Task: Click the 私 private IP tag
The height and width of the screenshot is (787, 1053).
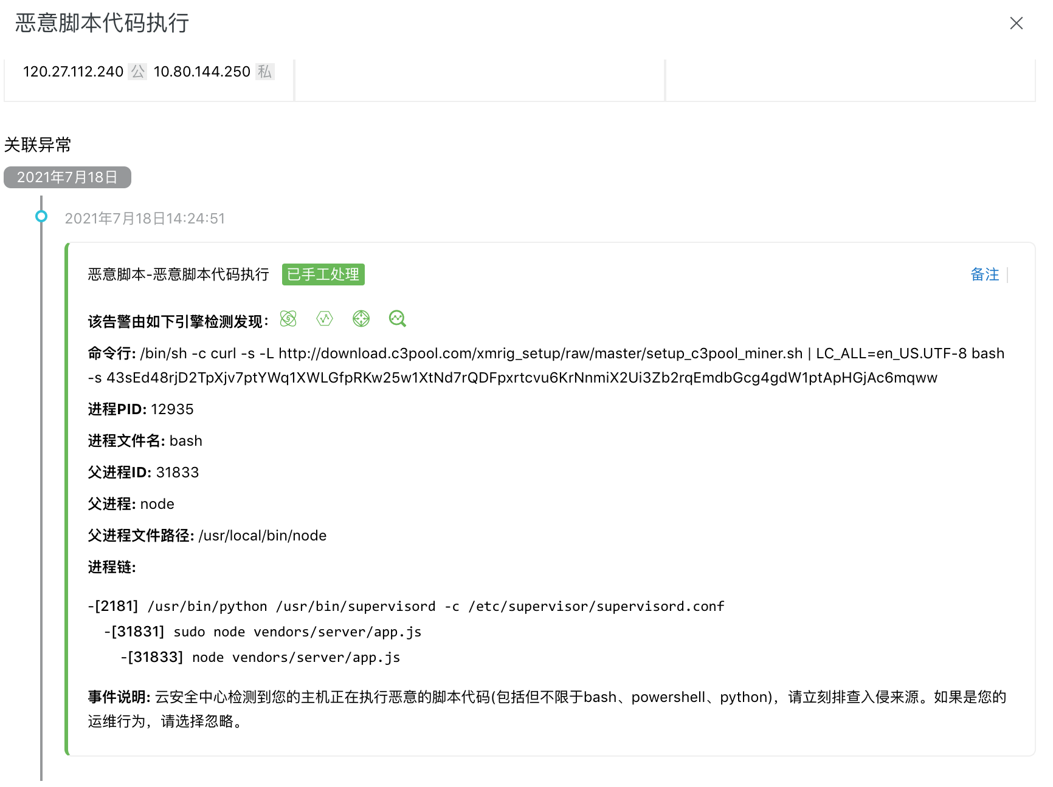Action: (x=264, y=72)
